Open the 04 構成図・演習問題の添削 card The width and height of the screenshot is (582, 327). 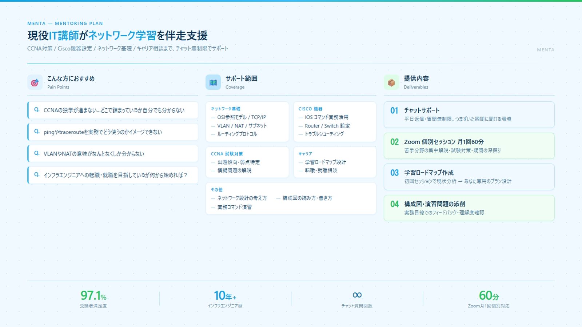[x=469, y=208]
